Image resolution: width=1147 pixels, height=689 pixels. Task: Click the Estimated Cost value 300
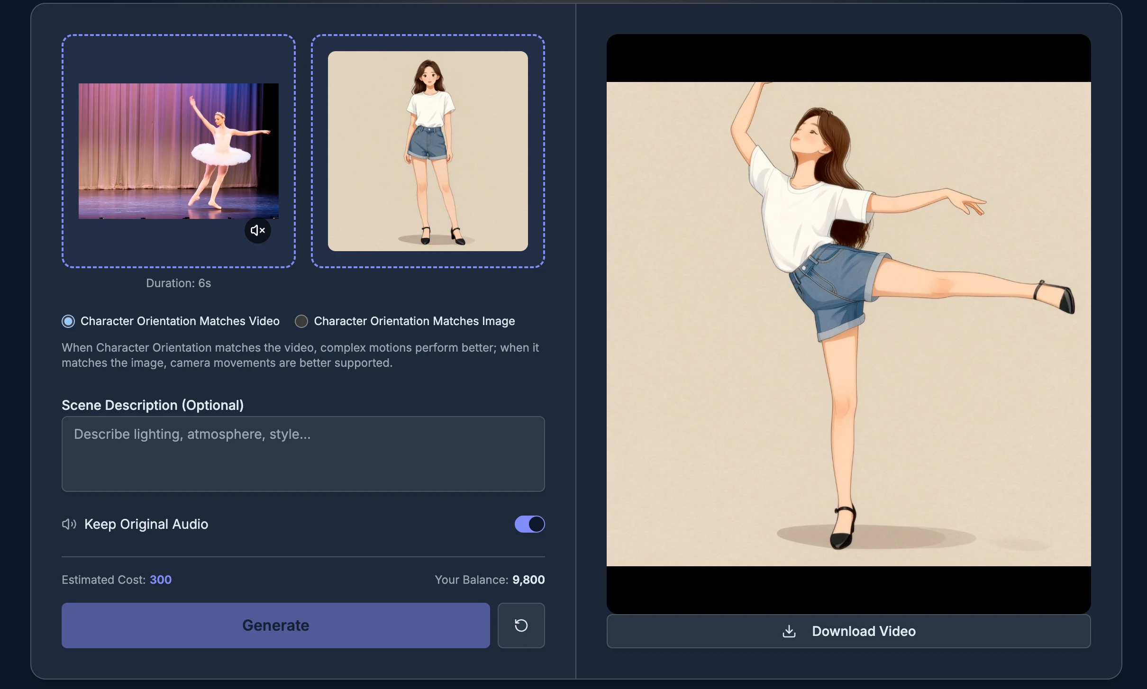coord(161,580)
